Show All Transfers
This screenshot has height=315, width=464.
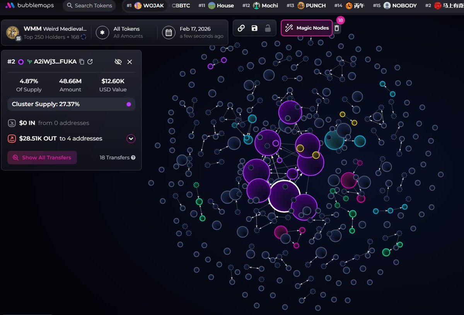pos(42,158)
